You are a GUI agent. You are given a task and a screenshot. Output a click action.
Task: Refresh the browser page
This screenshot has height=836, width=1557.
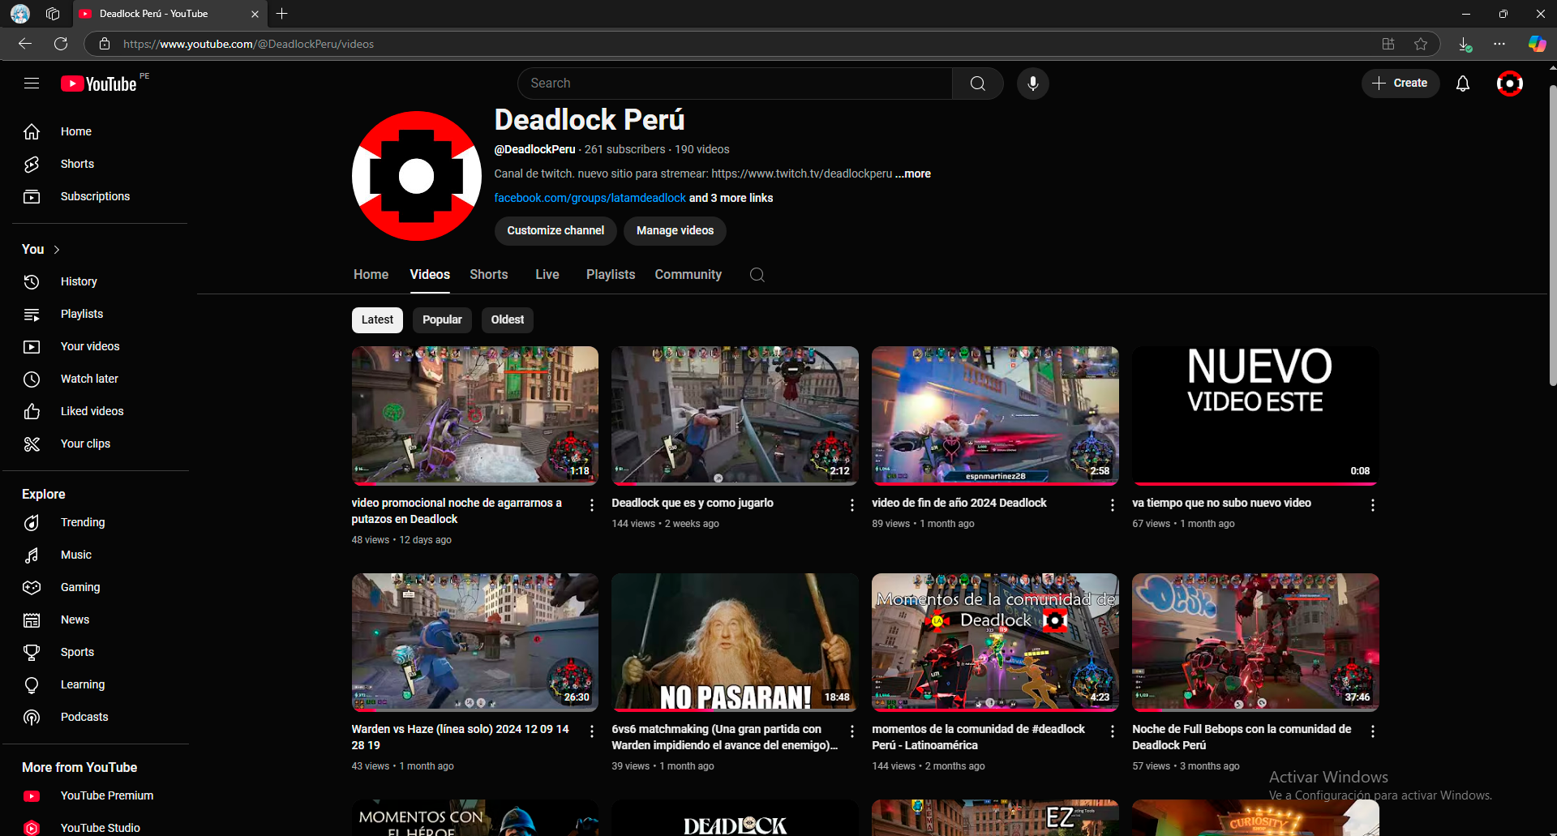pyautogui.click(x=61, y=44)
